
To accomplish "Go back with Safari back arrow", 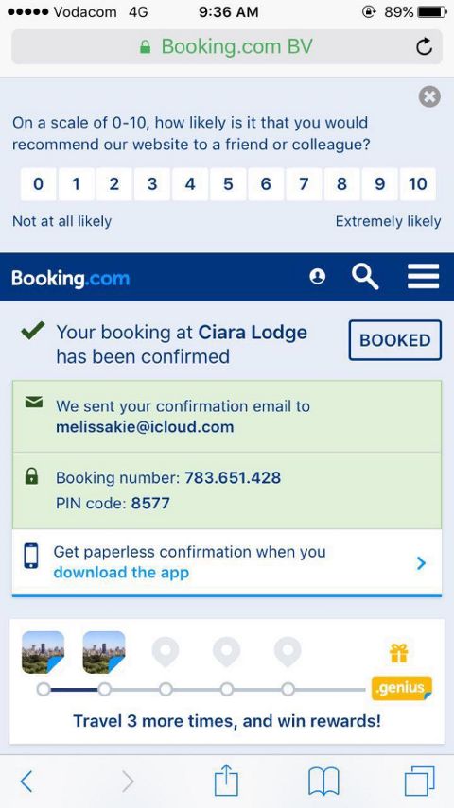I will pos(26,782).
